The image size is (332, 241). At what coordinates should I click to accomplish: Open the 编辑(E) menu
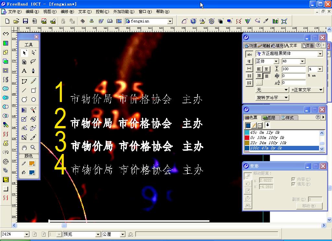click(32, 12)
